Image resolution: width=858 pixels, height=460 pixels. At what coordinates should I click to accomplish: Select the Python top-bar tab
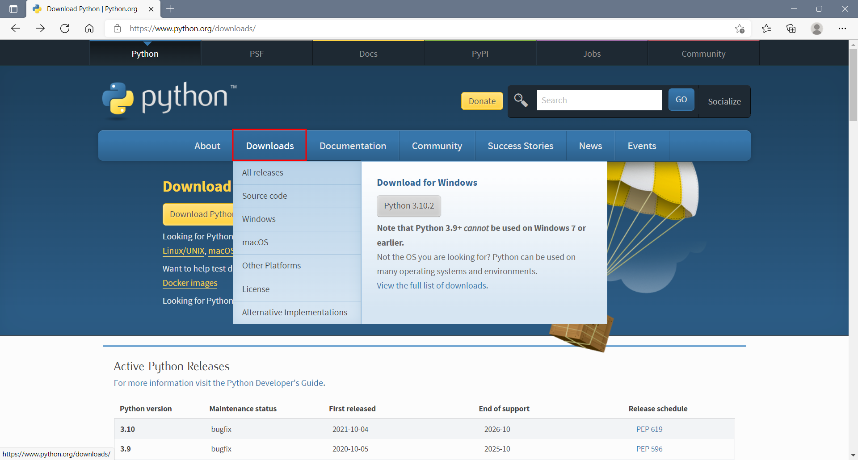point(145,54)
